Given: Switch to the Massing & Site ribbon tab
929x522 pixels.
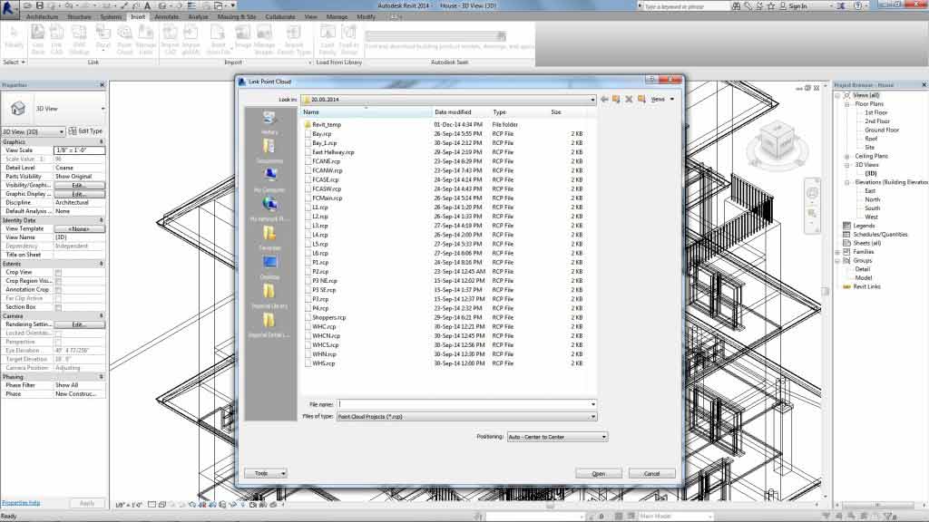Looking at the screenshot, I should click(237, 17).
